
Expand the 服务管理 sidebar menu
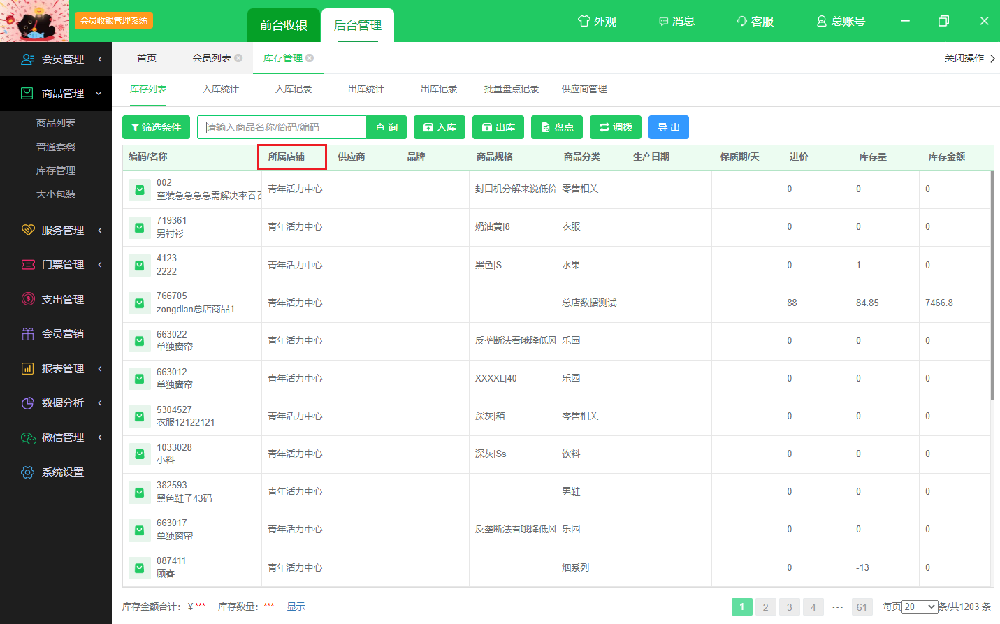62,230
